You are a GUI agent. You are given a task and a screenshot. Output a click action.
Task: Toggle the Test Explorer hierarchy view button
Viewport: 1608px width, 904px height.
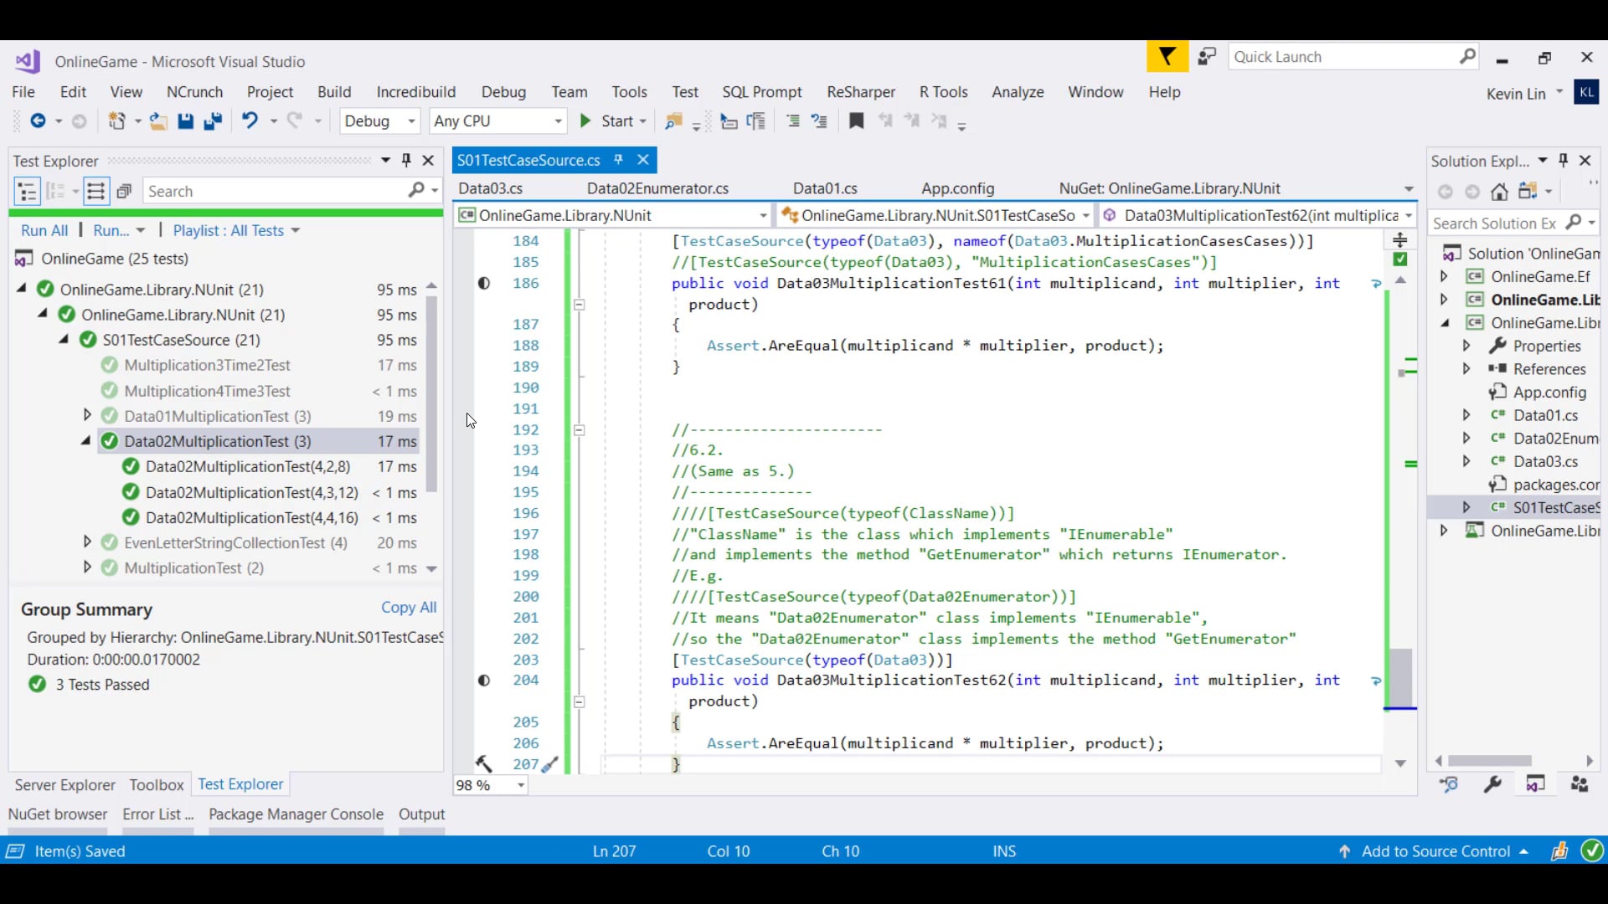coord(27,192)
